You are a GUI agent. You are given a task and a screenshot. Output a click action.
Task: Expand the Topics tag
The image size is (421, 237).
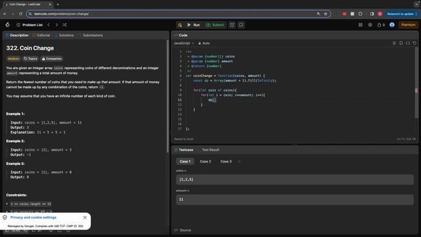[x=30, y=59]
